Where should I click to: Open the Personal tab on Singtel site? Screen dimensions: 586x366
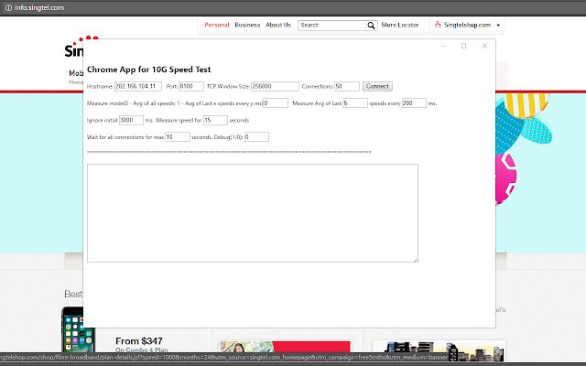(216, 25)
